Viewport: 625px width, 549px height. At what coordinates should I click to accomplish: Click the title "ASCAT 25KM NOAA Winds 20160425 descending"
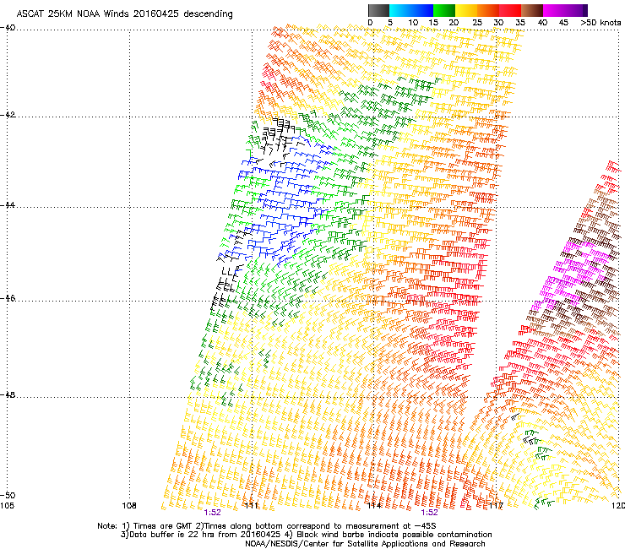[125, 14]
